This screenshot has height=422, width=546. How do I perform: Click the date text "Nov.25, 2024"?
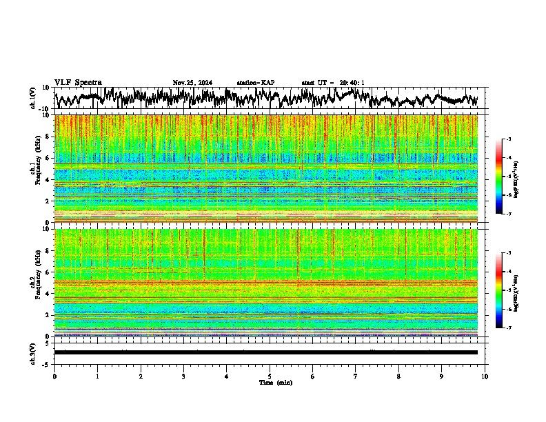(x=192, y=83)
